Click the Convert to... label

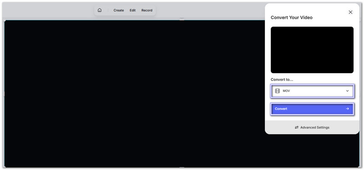pos(282,80)
